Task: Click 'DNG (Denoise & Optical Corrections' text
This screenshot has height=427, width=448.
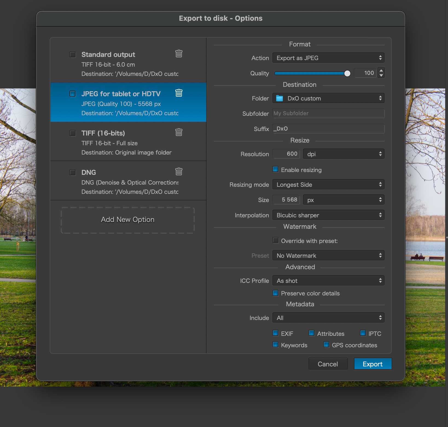Action: coord(130,182)
